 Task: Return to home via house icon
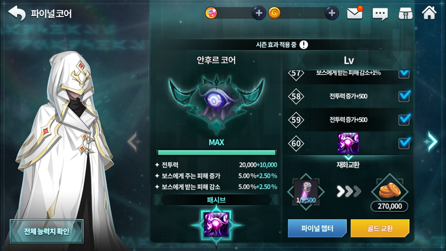[x=429, y=13]
